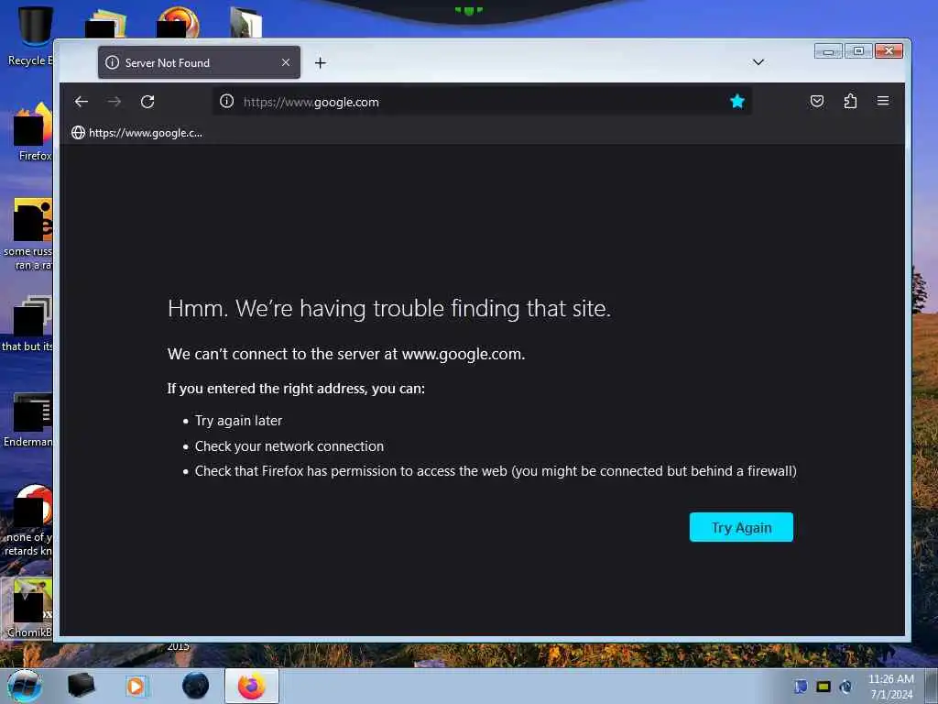This screenshot has width=938, height=704.
Task: Open the 'some russ' desktop icon
Action: 30,234
